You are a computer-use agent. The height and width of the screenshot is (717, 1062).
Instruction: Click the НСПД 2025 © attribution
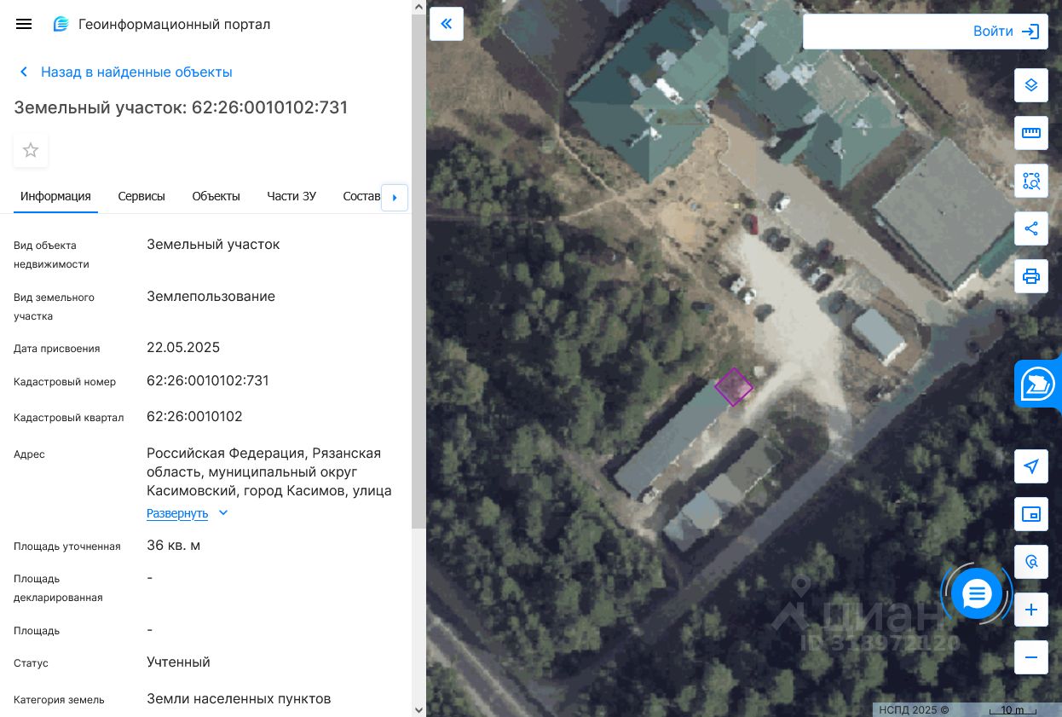pyautogui.click(x=914, y=709)
